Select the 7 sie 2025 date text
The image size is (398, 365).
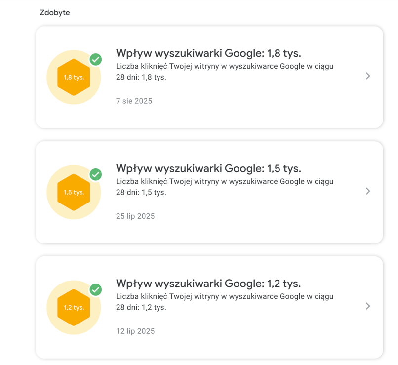point(134,101)
